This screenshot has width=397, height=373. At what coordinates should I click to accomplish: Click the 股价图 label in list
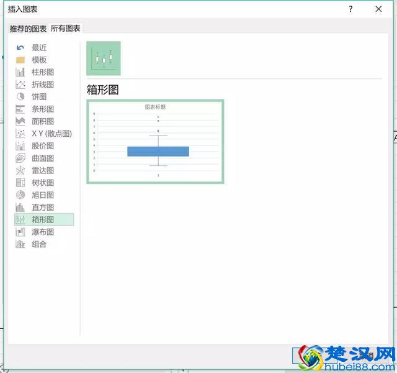pyautogui.click(x=43, y=146)
